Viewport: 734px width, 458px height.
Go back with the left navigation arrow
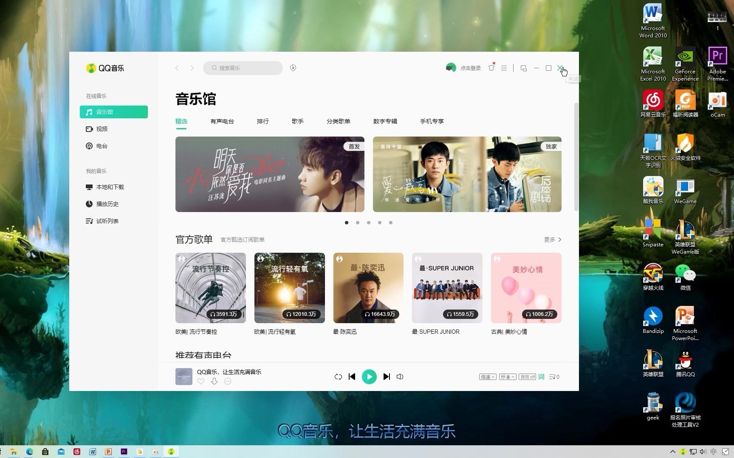coord(177,68)
